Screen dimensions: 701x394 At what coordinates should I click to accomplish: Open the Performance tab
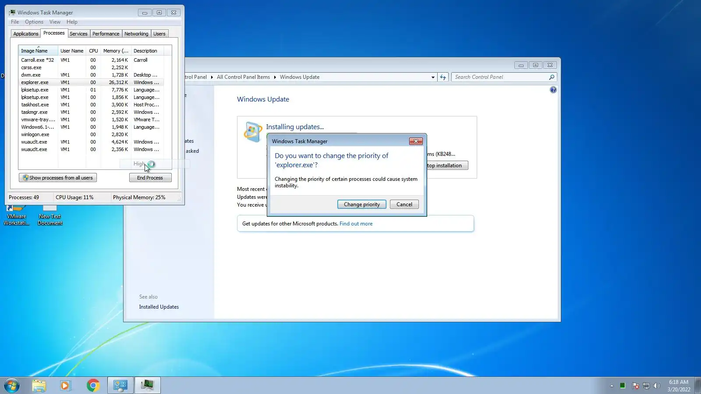[x=106, y=34]
